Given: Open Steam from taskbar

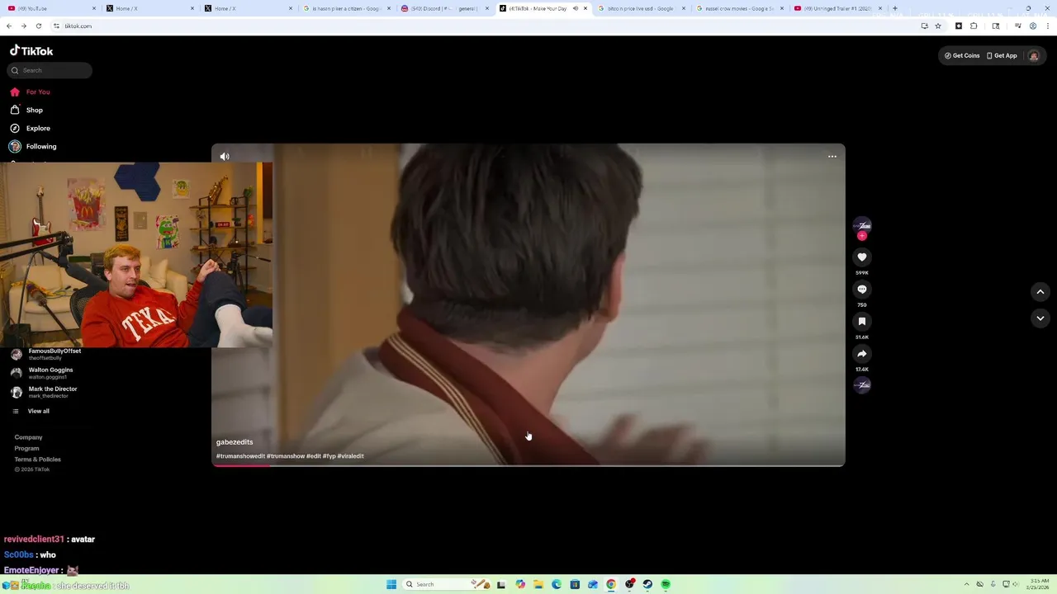Looking at the screenshot, I should pyautogui.click(x=647, y=584).
